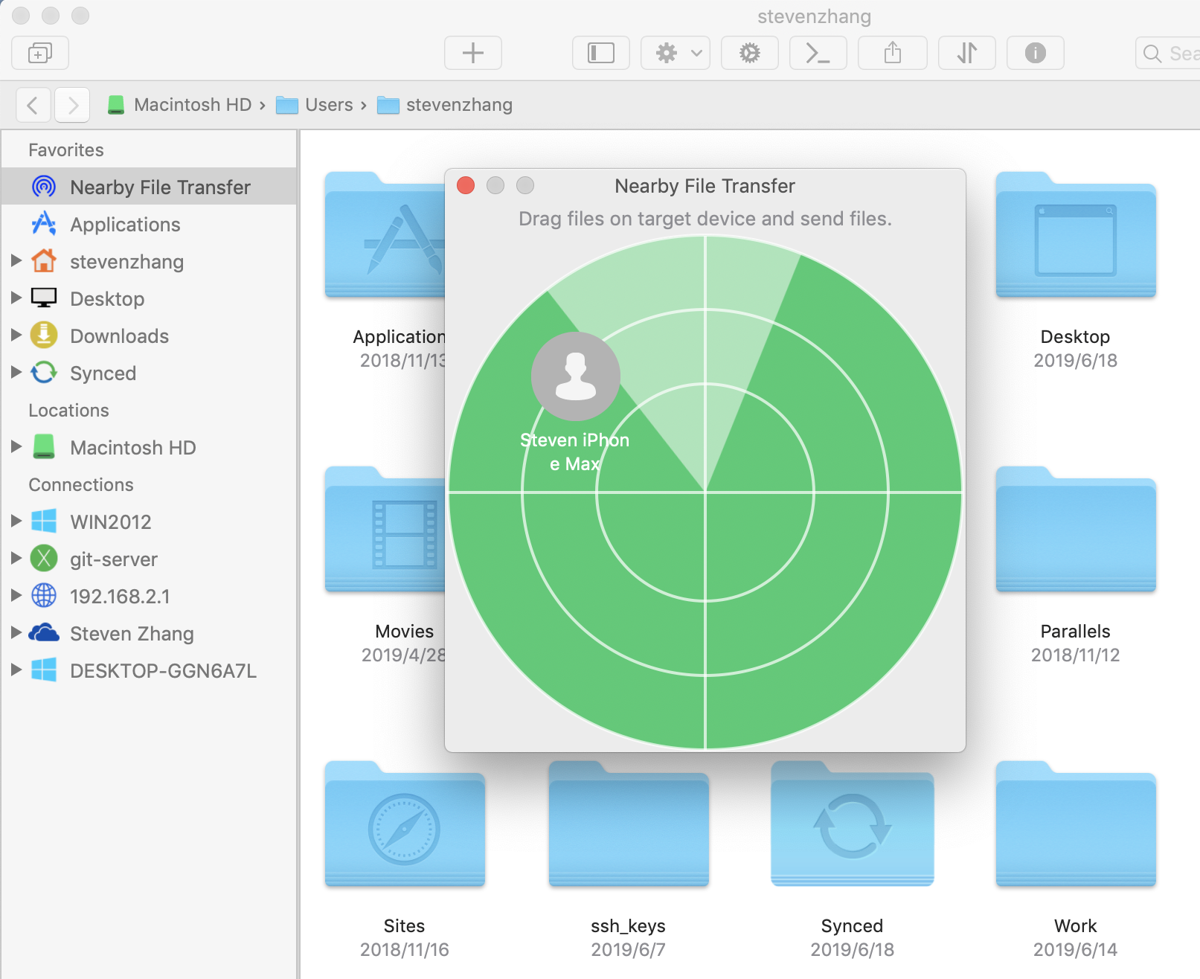The width and height of the screenshot is (1200, 979).
Task: Click the Sites date 2018/11/16
Action: coord(405,949)
